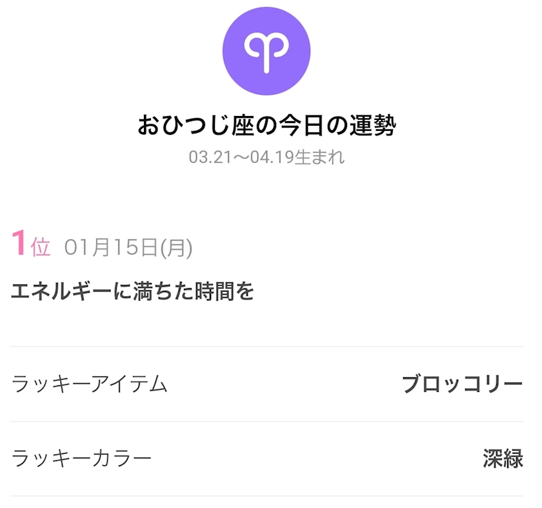Click the 04.19生まれ end birth date text
This screenshot has width=542, height=508.
coord(297,157)
